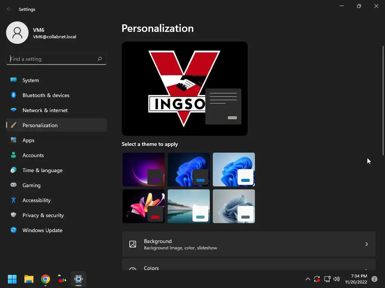Click the Accessibility figure icon

[x=14, y=200]
